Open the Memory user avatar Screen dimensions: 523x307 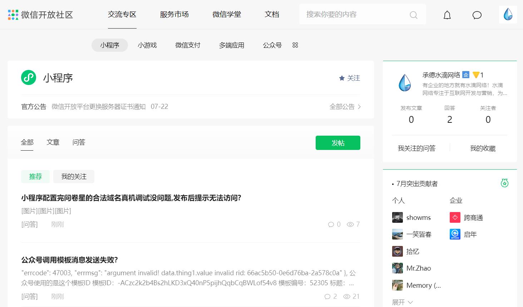pyautogui.click(x=398, y=285)
